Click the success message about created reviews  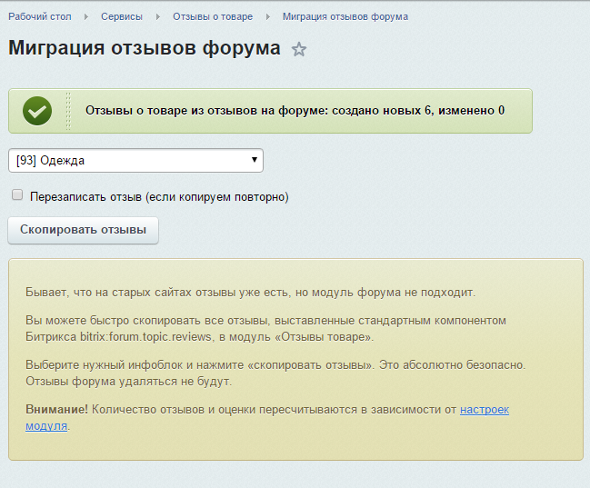295,111
